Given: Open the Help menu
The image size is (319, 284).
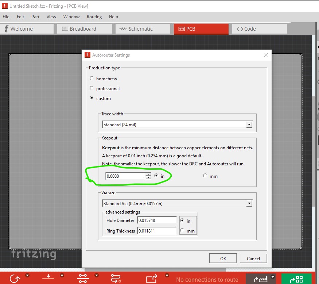Looking at the screenshot, I should coord(113,17).
